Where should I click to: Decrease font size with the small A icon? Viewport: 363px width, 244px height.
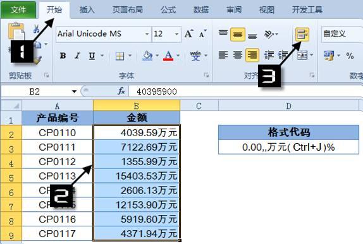pyautogui.click(x=203, y=34)
